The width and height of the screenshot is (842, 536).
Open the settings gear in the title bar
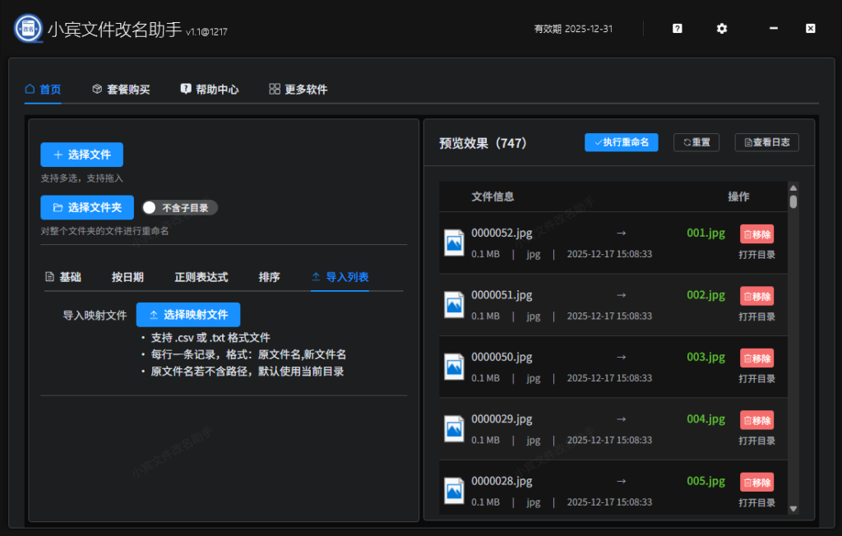coord(721,28)
